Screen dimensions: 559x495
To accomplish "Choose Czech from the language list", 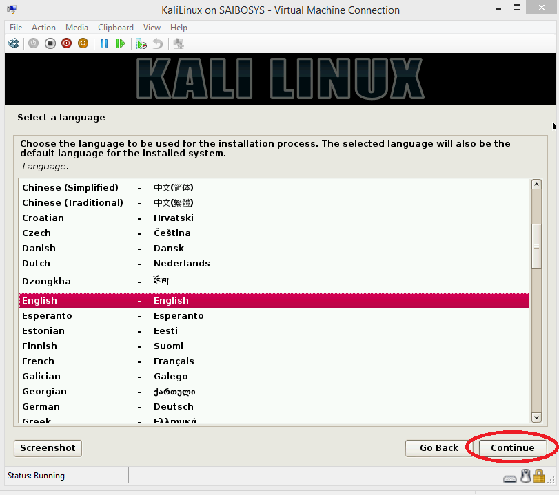I will tap(274, 233).
